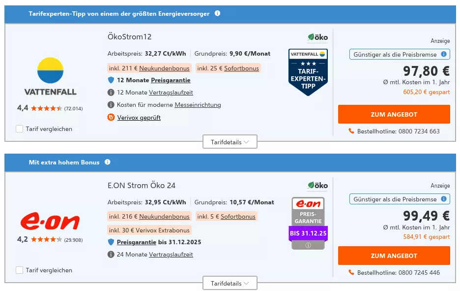Viewport: 460px width, 291px height.
Task: Click the E.ON logo
Action: (50, 221)
